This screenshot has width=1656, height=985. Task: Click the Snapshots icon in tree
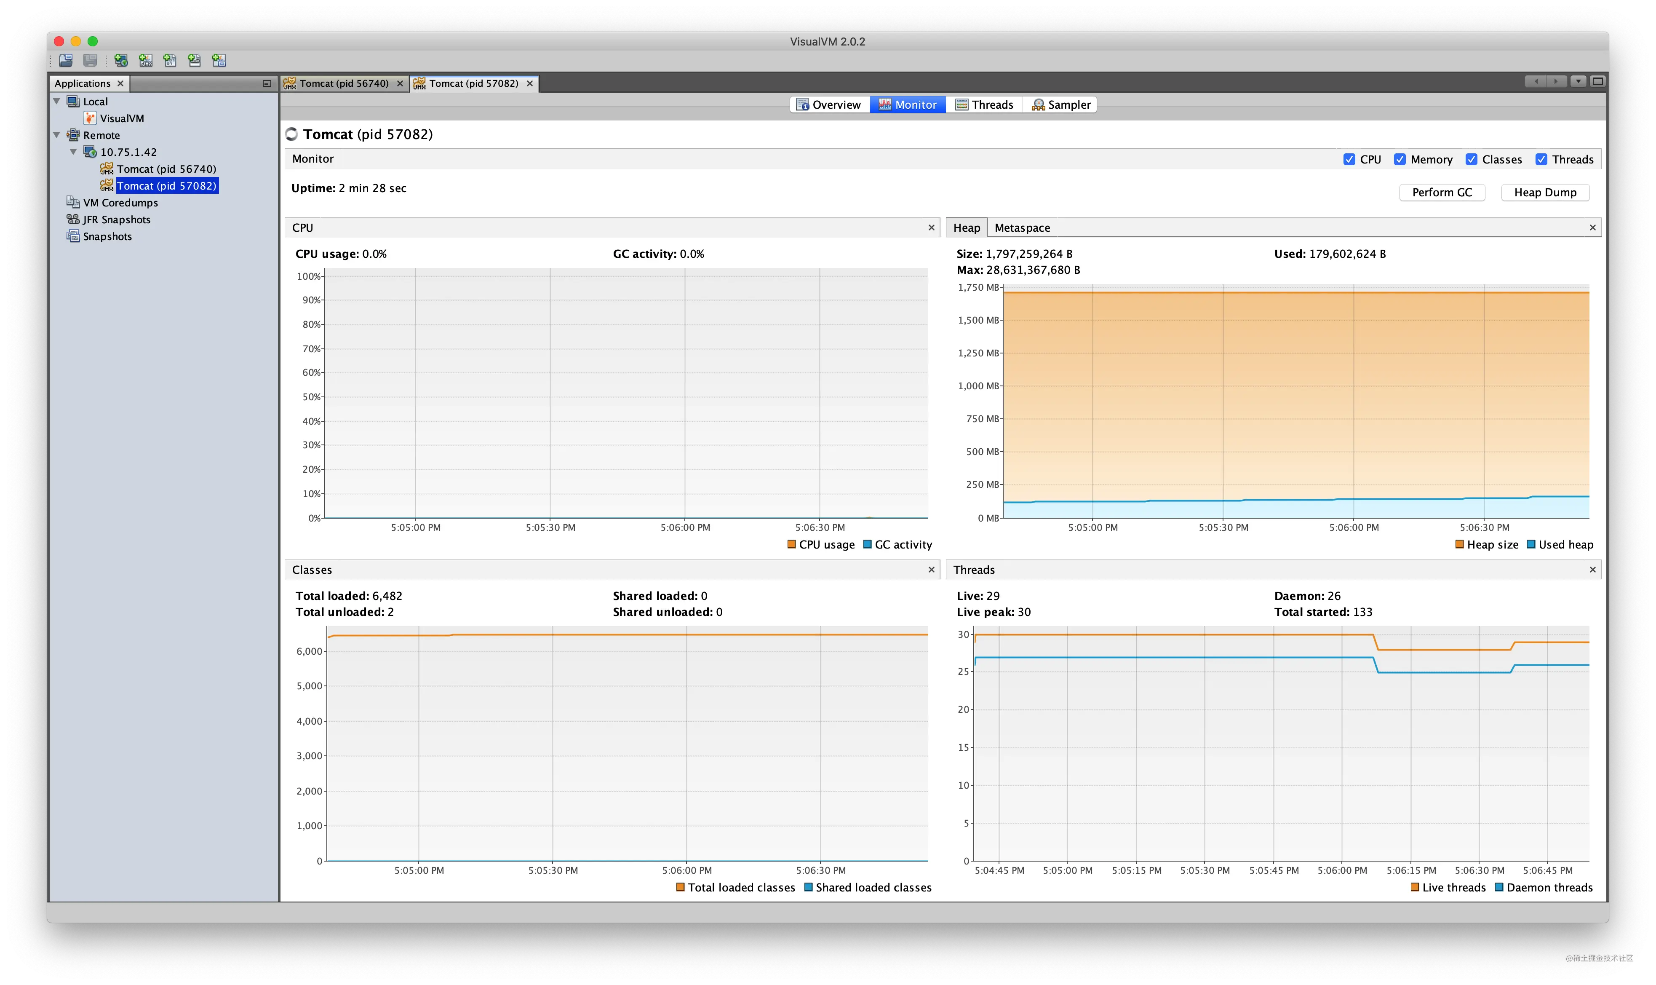[x=73, y=236]
